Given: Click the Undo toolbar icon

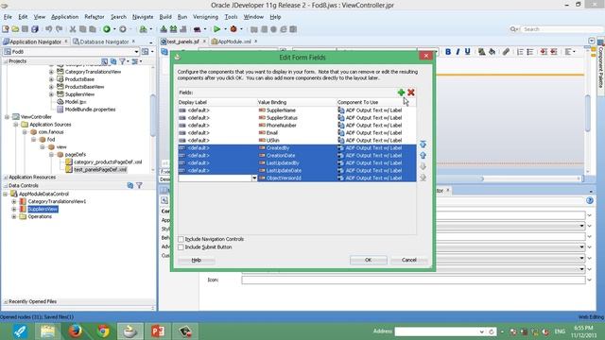Looking at the screenshot, I should tap(48, 29).
